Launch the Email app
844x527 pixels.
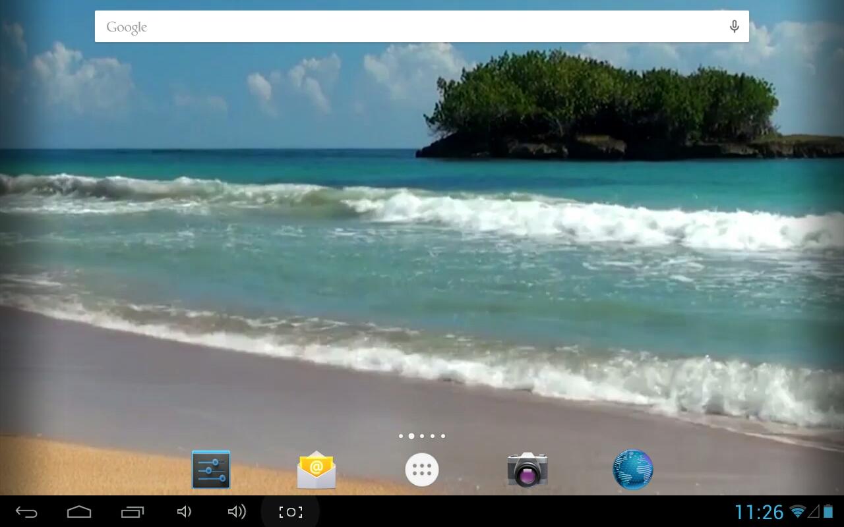tap(316, 470)
